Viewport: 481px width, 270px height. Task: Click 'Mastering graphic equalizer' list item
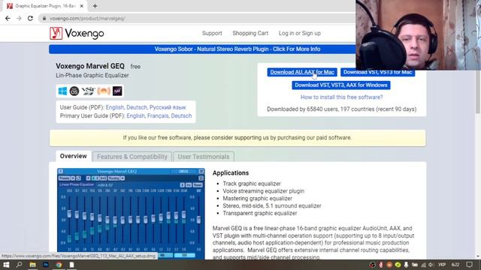click(257, 198)
